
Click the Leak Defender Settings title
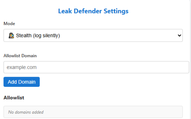pos(93,11)
